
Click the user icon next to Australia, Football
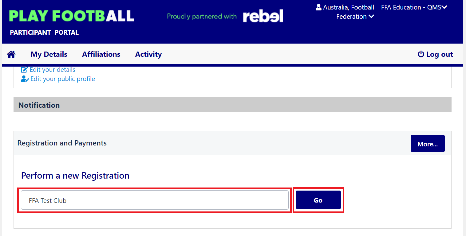tap(318, 7)
